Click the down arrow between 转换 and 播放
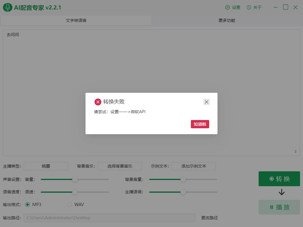 tap(281, 192)
